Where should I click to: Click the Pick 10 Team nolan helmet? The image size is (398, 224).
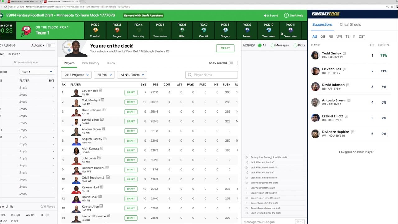pos(269,30)
